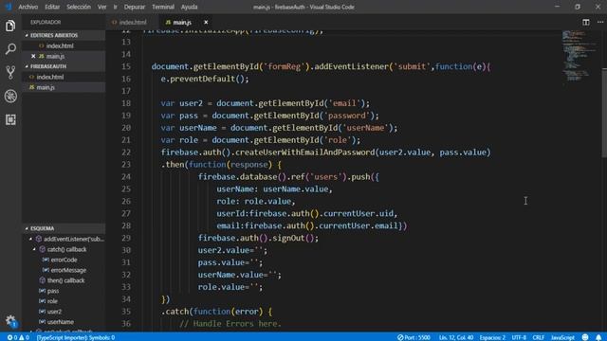607x341 pixels.
Task: Open the Debug view icon
Action: [10, 96]
